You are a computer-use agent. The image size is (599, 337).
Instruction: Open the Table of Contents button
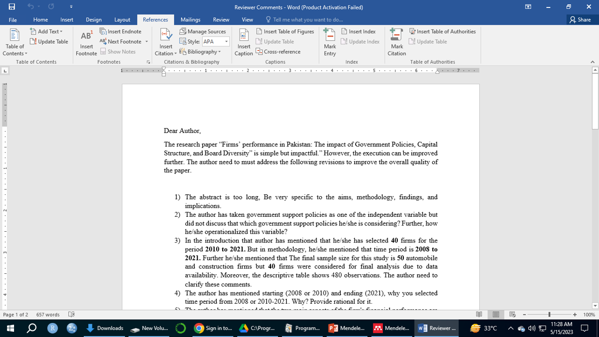point(15,43)
